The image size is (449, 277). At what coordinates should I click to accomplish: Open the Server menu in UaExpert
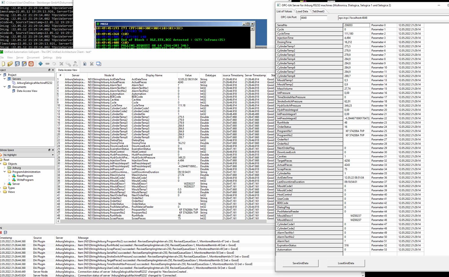pyautogui.click(x=20, y=58)
